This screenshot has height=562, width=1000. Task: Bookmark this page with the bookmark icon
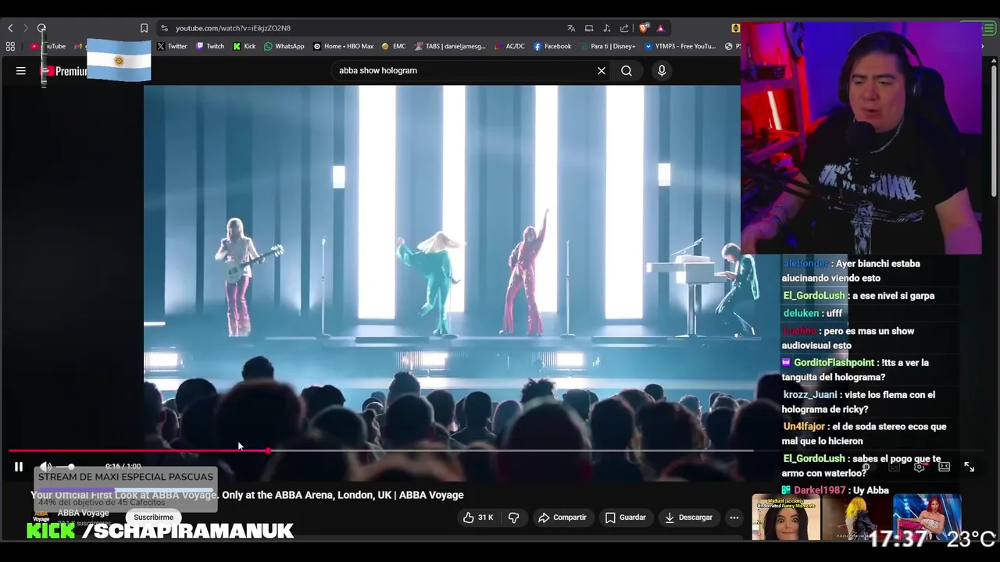coord(144,28)
